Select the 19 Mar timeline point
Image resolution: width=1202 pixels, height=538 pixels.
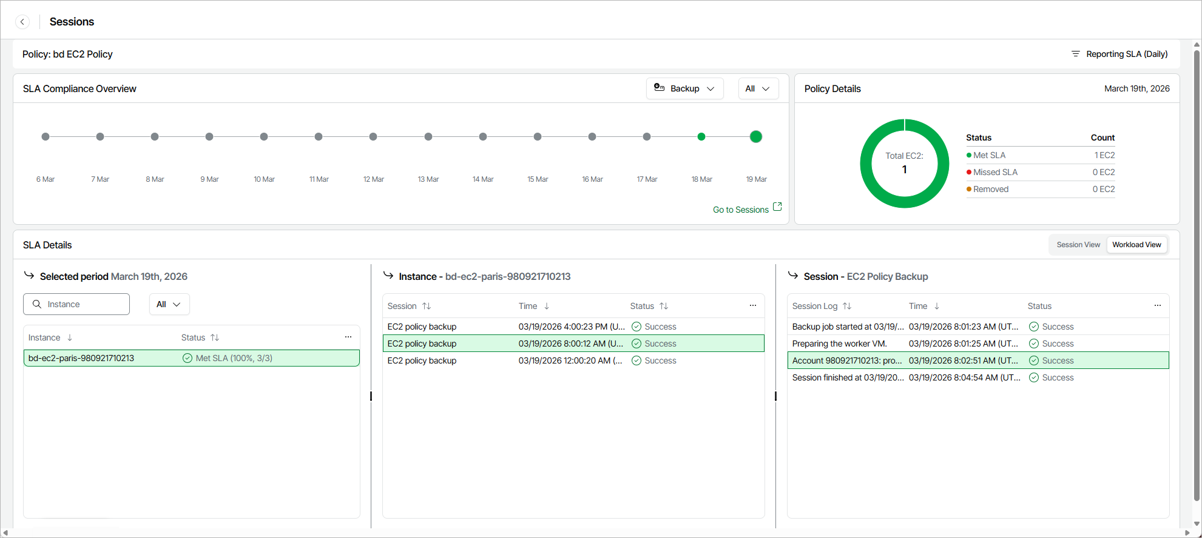click(756, 137)
